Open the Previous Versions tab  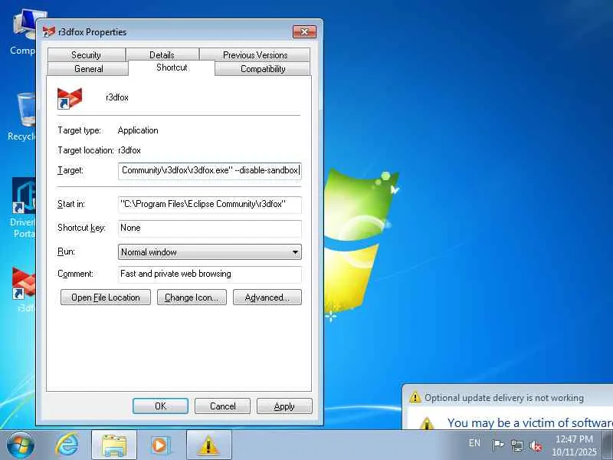(x=255, y=54)
